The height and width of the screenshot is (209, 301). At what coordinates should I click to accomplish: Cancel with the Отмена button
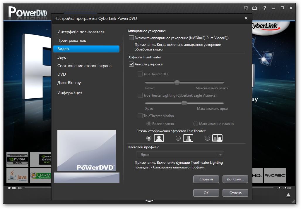tap(235, 193)
